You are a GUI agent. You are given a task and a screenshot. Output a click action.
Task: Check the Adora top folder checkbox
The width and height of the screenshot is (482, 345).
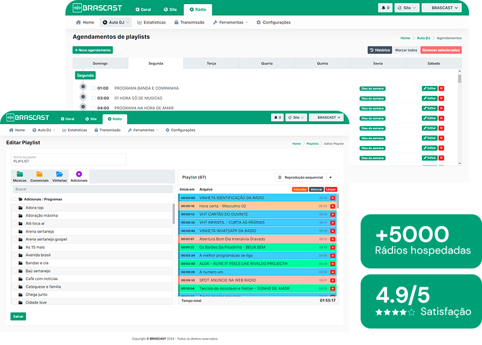pos(15,208)
